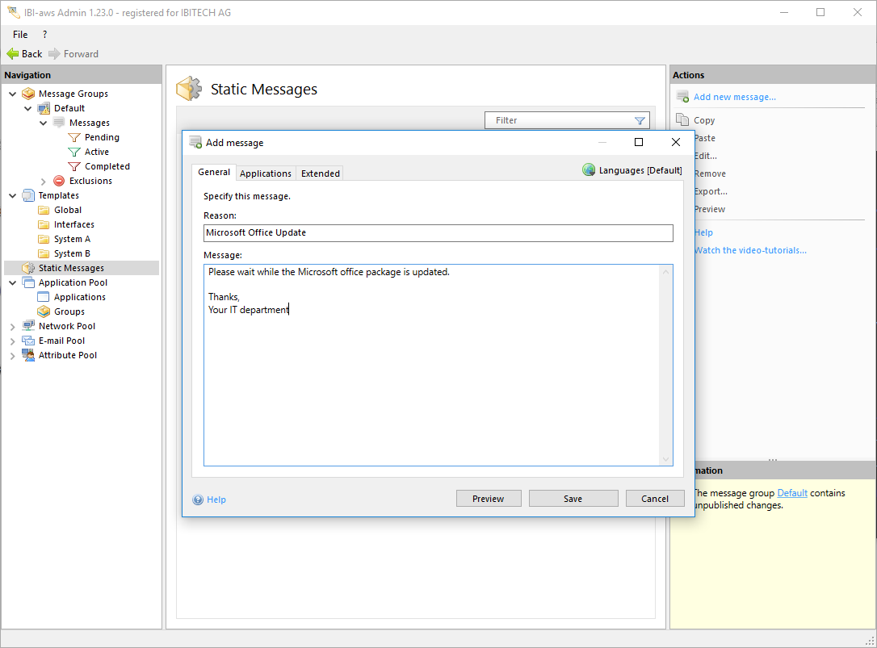
Task: Click into the Reason text field
Action: coord(438,233)
